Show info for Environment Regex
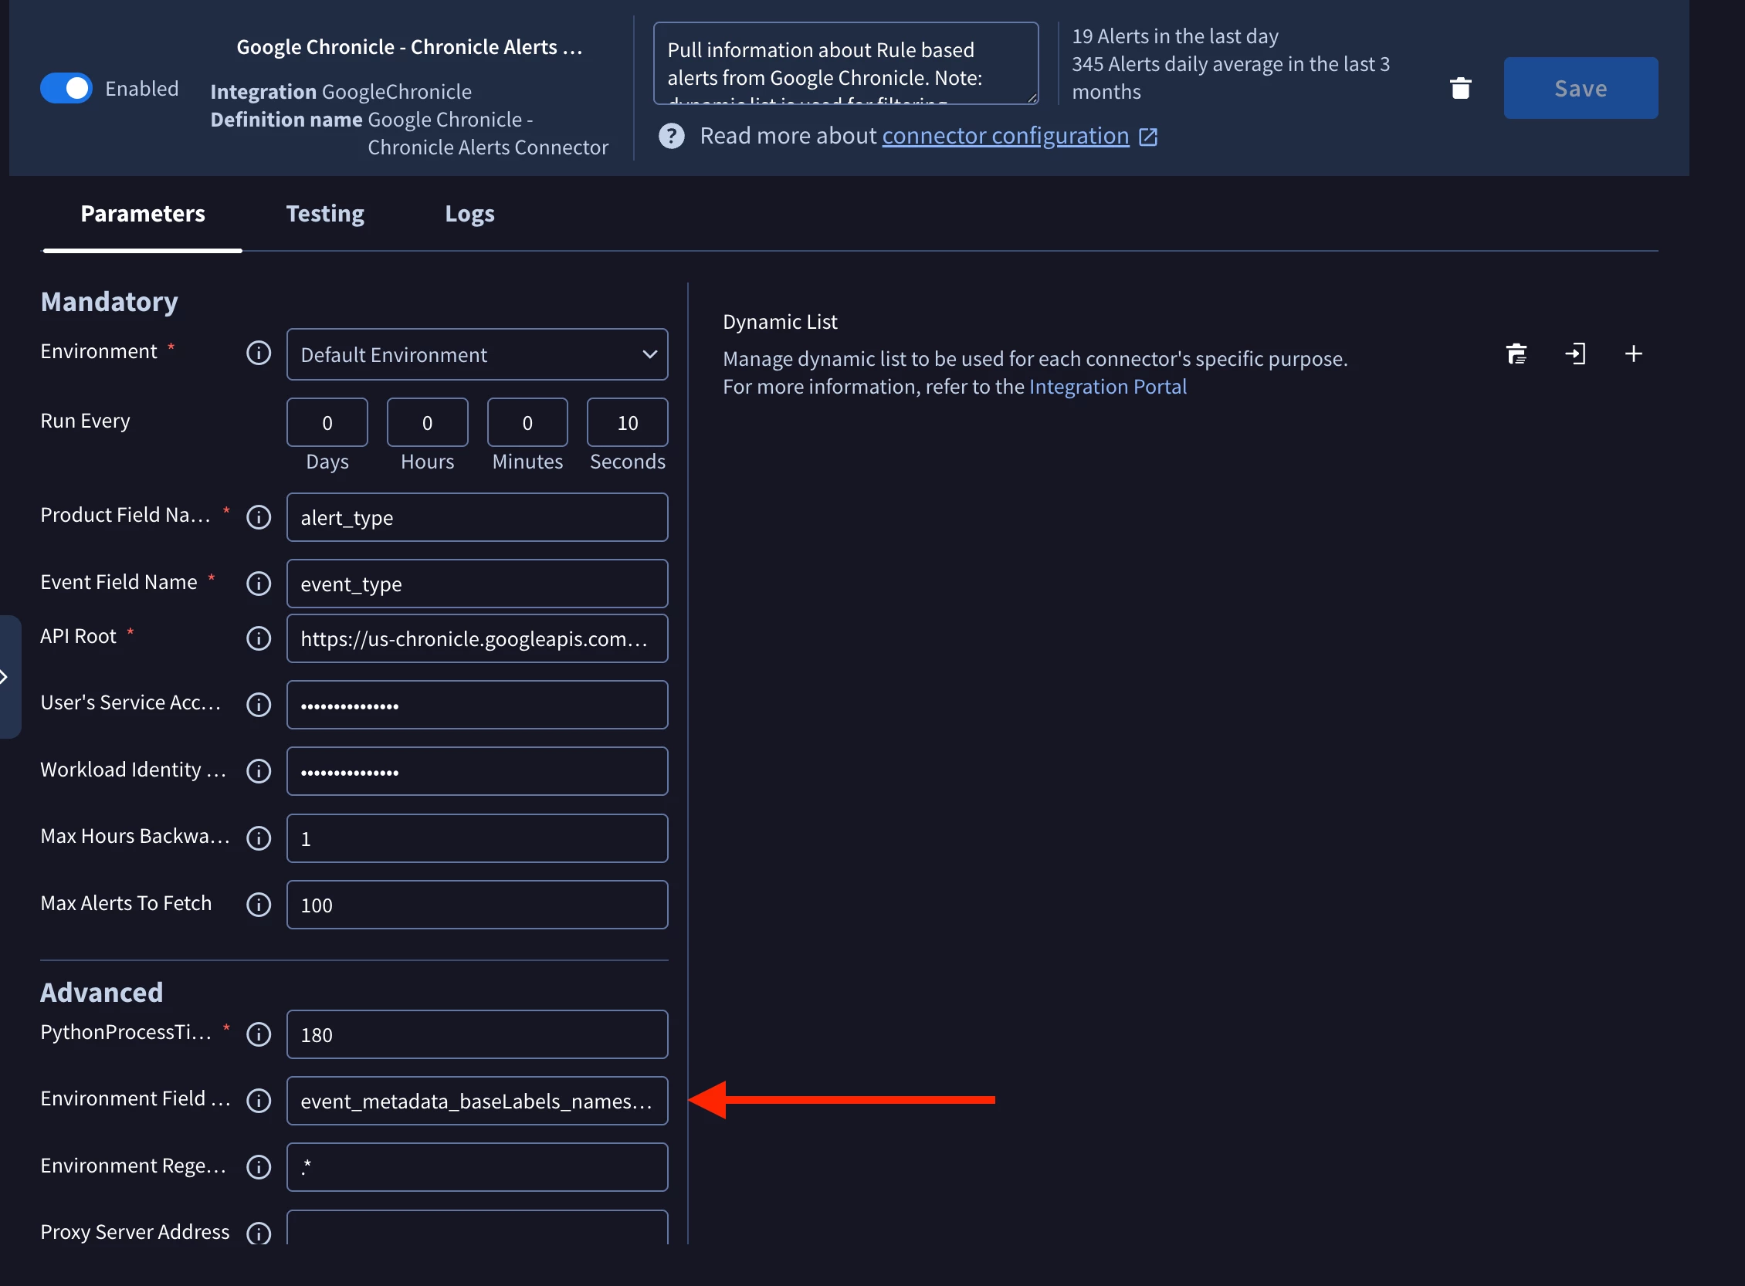This screenshot has height=1286, width=1745. click(x=259, y=1167)
